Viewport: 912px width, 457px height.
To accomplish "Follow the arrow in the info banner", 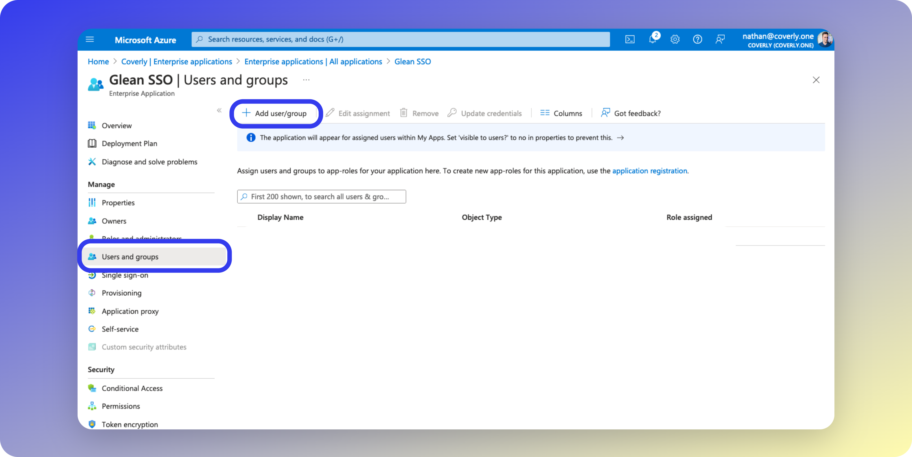I will coord(621,138).
